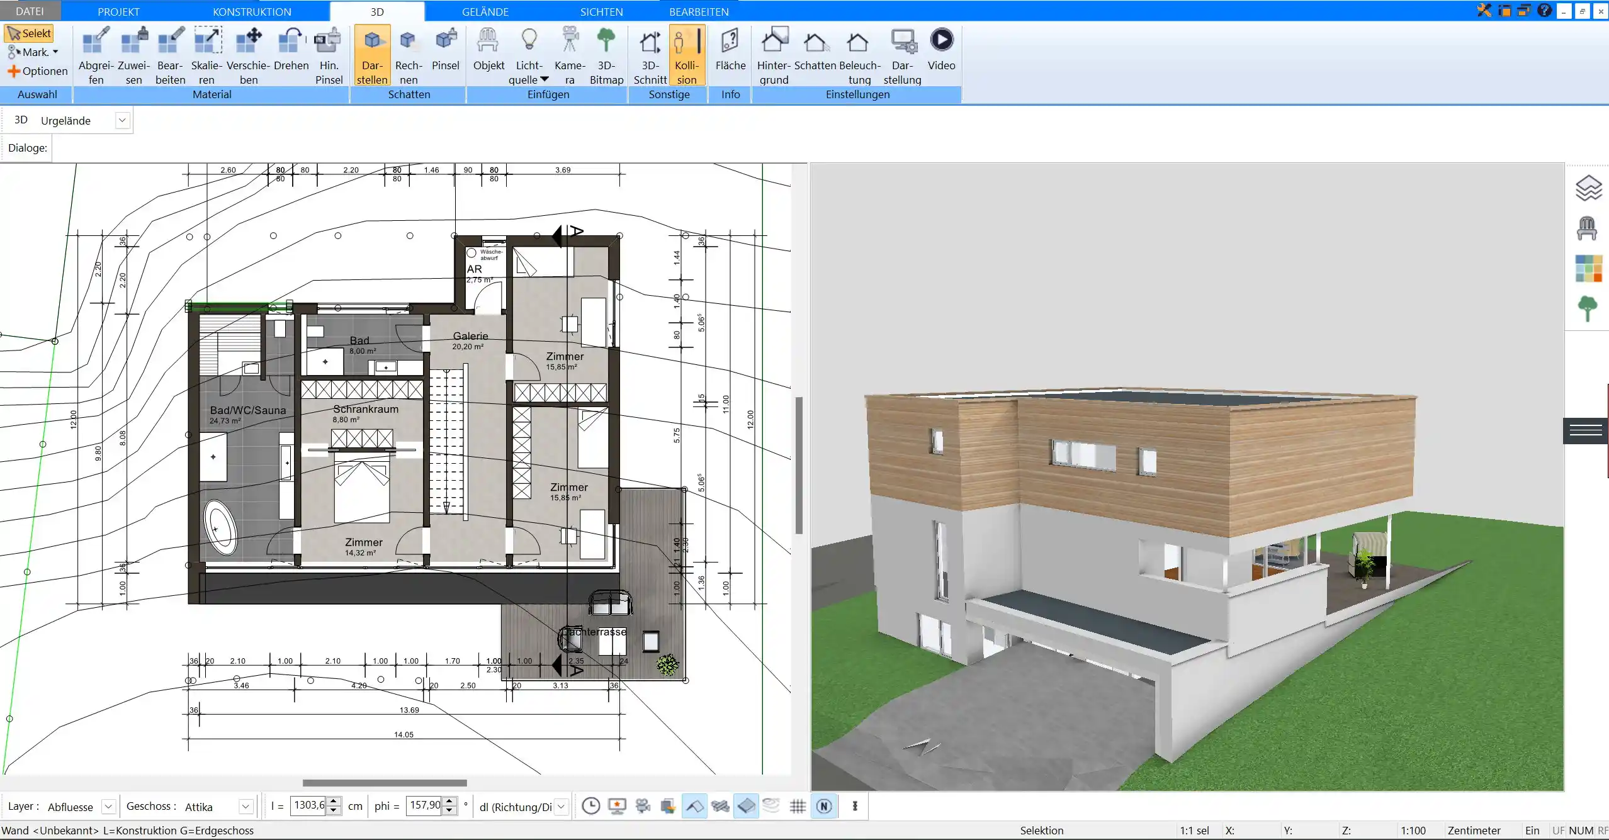Screen dimensions: 1609x840
Task: Click the materials stack icon in bottom toolbar
Action: 668,806
